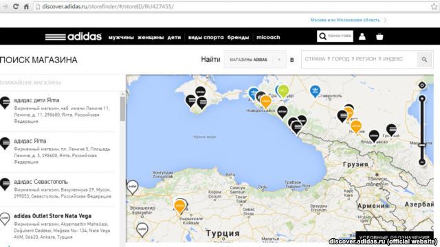Reload the page in the browser
The width and height of the screenshot is (440, 247).
pos(16,6)
